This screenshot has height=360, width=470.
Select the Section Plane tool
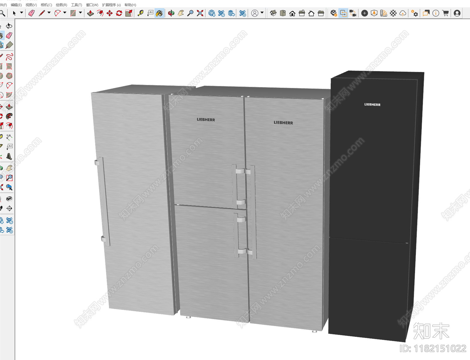pos(9,208)
